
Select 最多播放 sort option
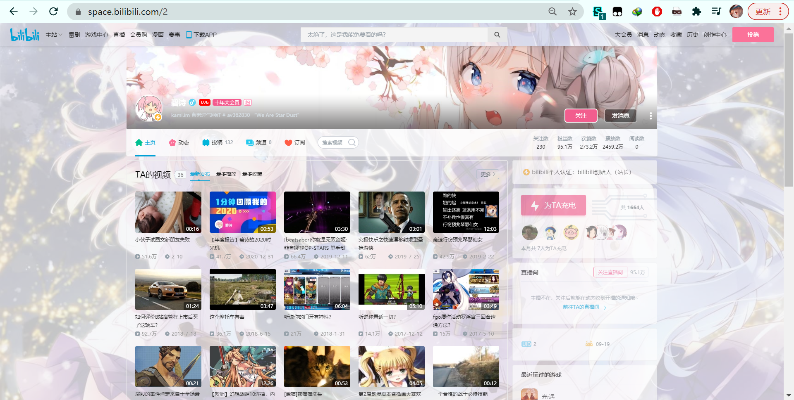click(226, 174)
